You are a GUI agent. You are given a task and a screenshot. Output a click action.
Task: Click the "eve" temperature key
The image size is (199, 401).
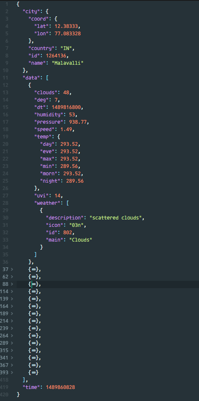[48, 151]
